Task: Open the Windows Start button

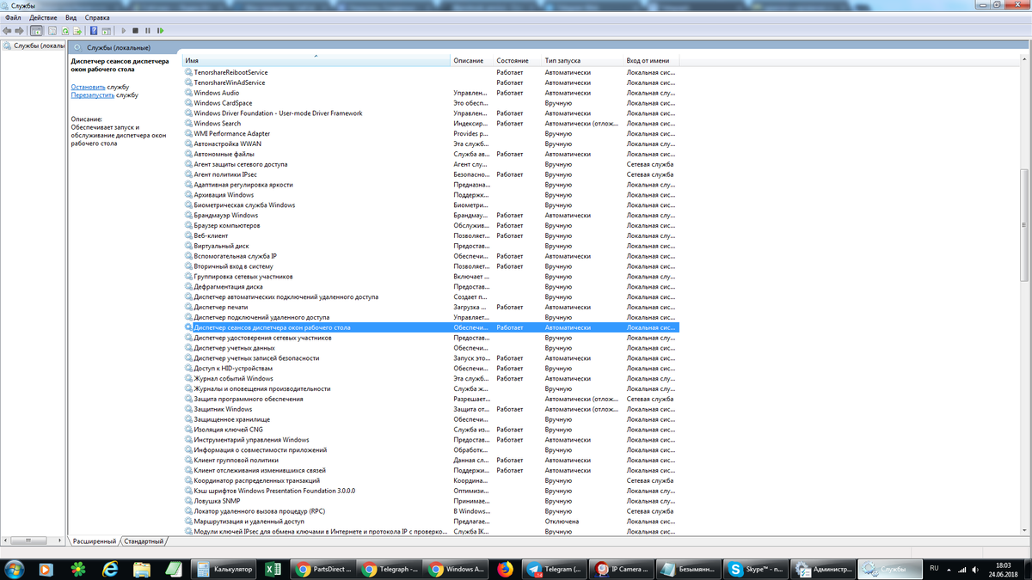Action: [x=15, y=568]
